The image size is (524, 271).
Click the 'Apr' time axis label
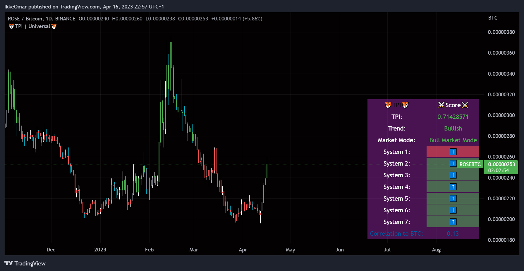(243, 250)
